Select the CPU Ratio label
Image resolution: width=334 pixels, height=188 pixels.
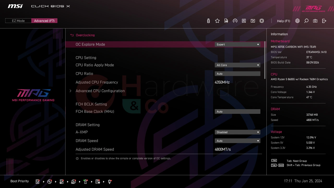pos(84,74)
